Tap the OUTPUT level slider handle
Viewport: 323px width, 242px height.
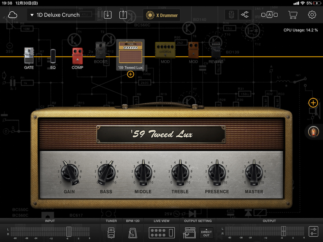pyautogui.click(x=284, y=232)
